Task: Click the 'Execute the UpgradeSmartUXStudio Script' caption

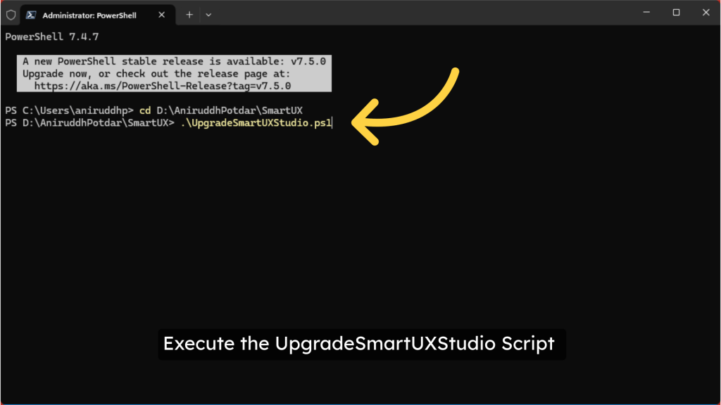Action: coord(359,344)
